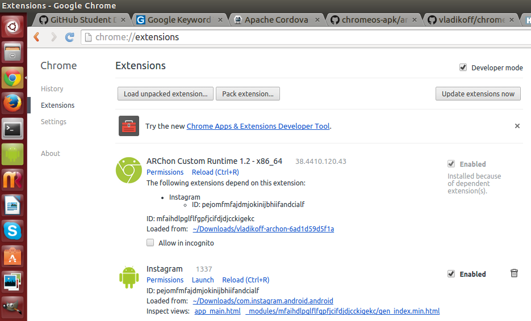Open History in Chrome sidebar

pyautogui.click(x=52, y=88)
